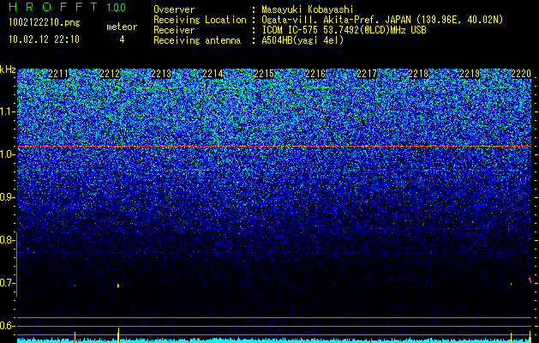Click the Receiver field label
Viewport: 539px width, 343px height.
pyautogui.click(x=174, y=30)
